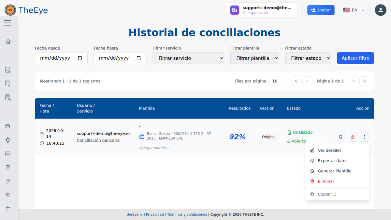The width and height of the screenshot is (391, 220).
Task: Click the red lock icon button
Action: pyautogui.click(x=353, y=137)
